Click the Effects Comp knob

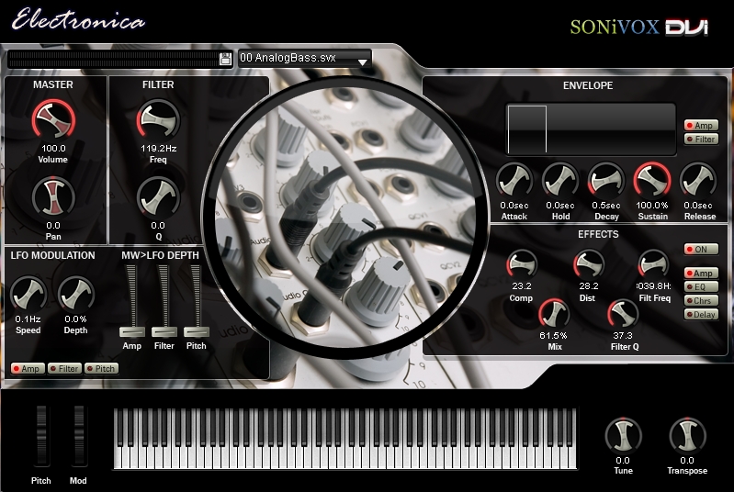pyautogui.click(x=522, y=264)
